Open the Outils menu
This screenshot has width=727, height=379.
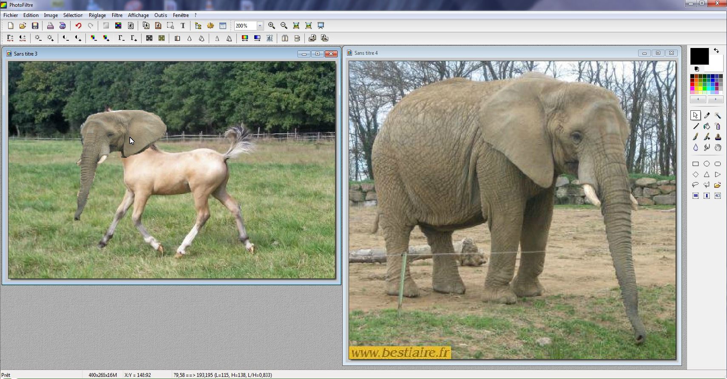tap(161, 15)
